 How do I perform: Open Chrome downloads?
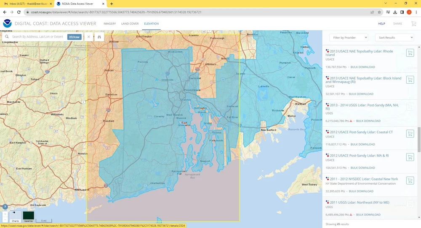point(395,12)
